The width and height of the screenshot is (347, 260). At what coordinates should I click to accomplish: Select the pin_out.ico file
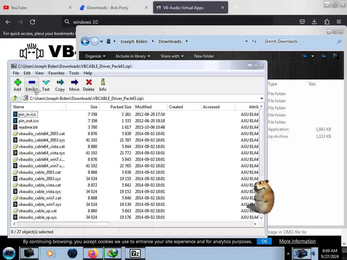coord(28,121)
